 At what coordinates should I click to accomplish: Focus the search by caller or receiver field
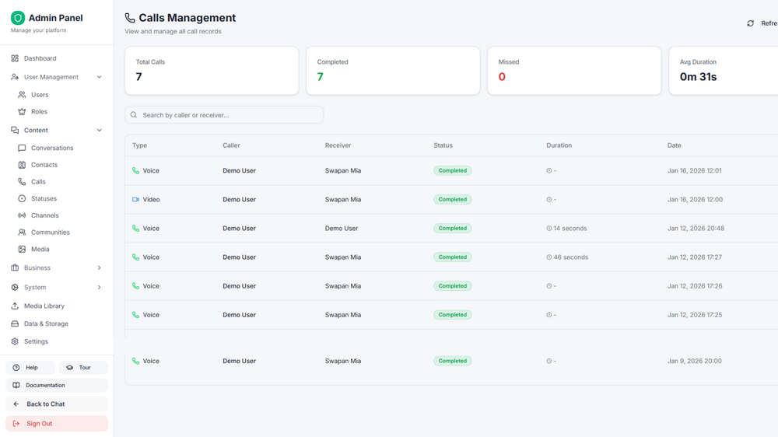[x=224, y=115]
